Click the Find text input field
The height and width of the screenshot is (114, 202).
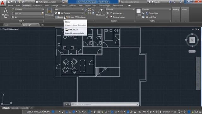[x=28, y=13]
